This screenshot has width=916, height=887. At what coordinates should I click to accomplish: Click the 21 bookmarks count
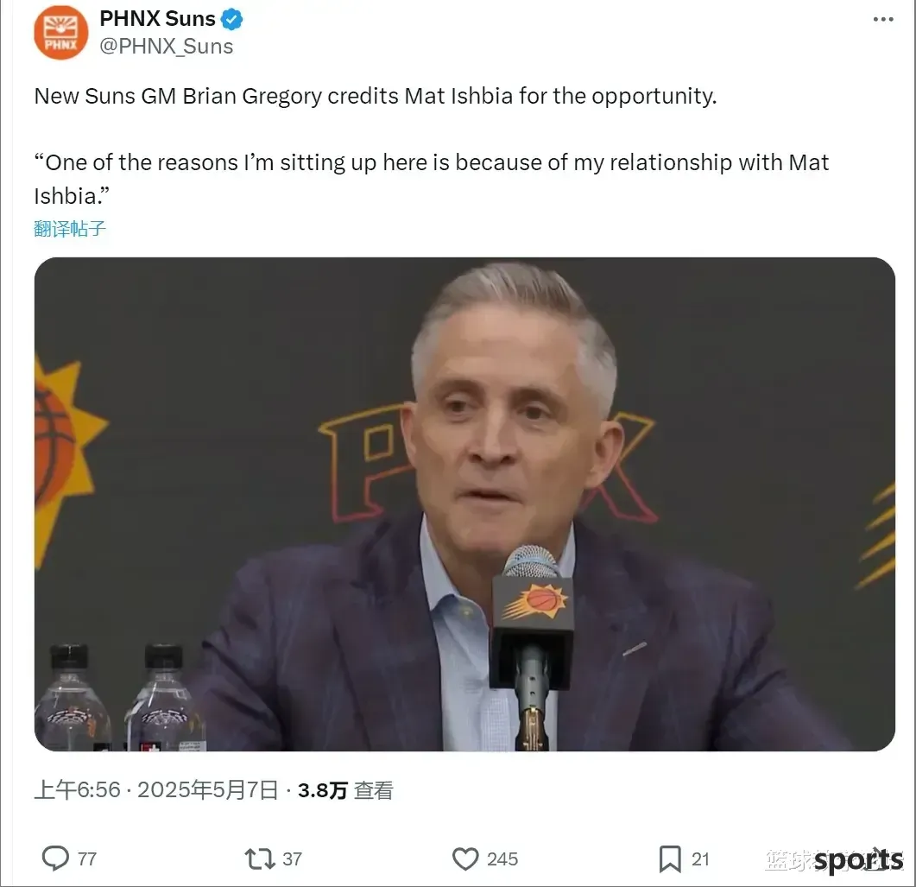point(700,859)
